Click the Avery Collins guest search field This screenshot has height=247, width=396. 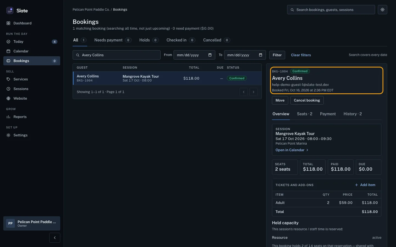tap(117, 55)
